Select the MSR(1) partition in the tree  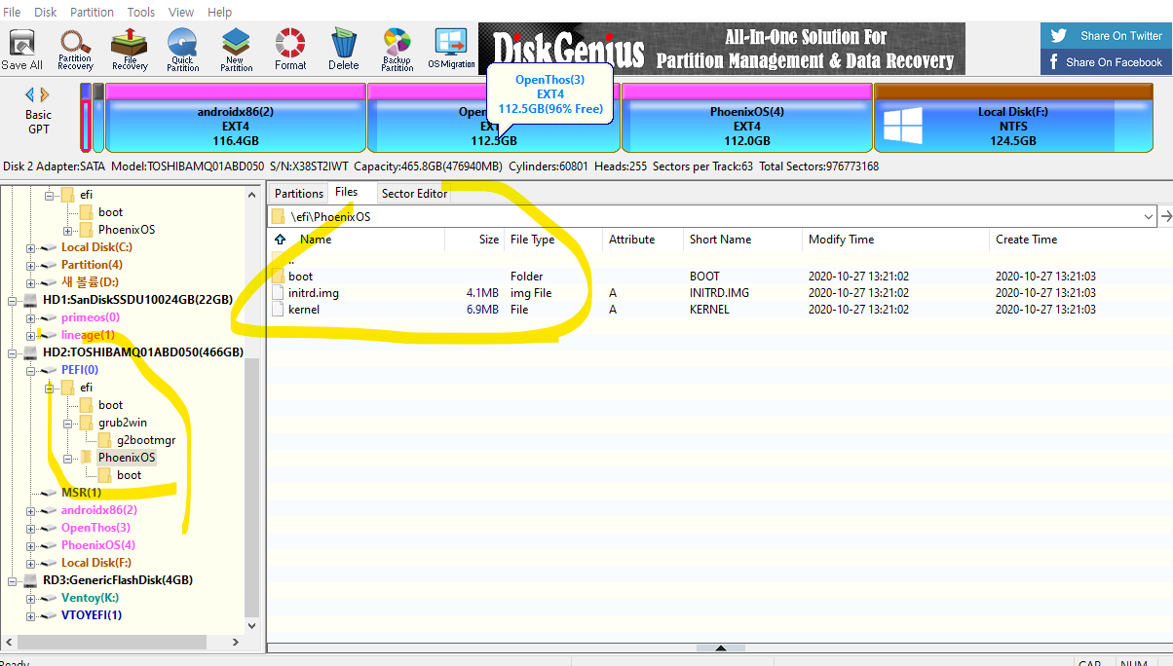[81, 493]
